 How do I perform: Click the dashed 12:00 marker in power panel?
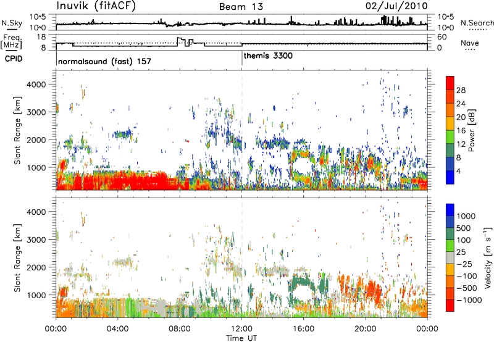(242, 130)
